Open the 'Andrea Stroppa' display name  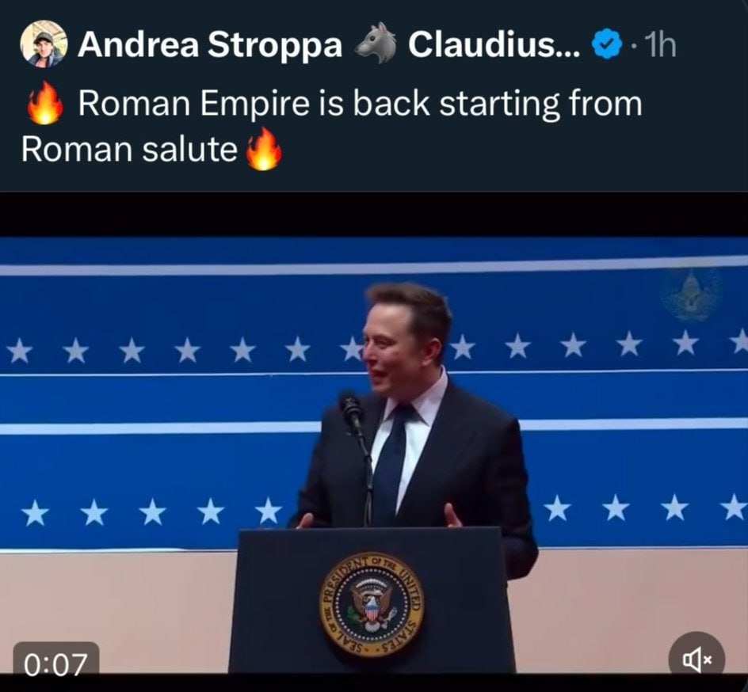click(x=210, y=45)
